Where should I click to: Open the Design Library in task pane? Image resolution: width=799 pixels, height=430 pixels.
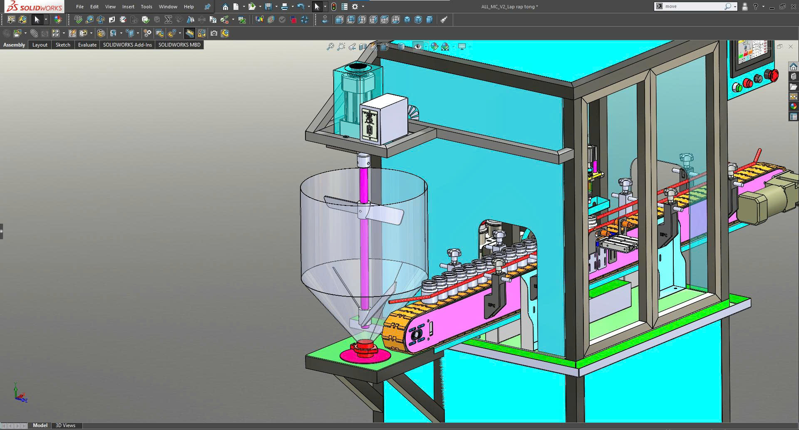coord(794,77)
